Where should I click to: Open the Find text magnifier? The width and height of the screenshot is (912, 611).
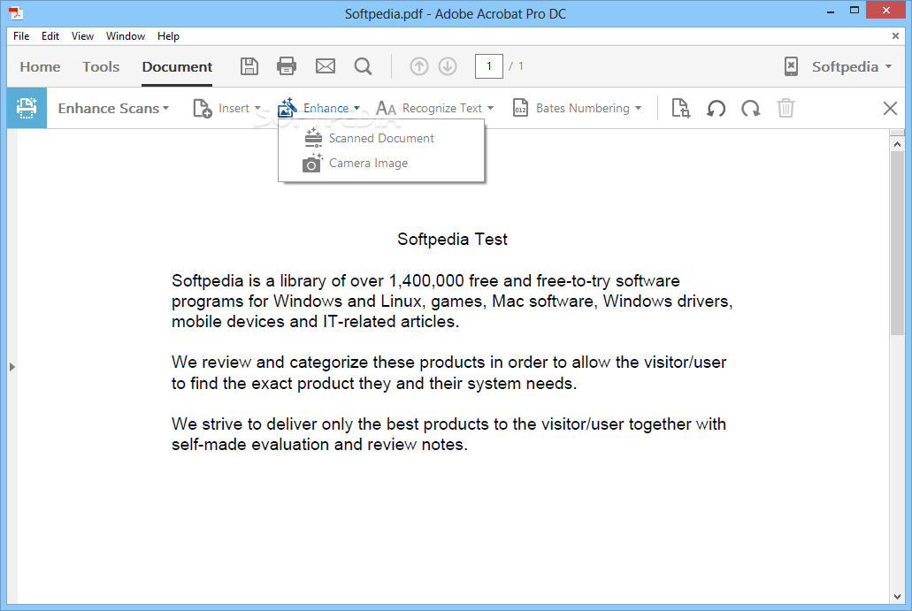(363, 66)
